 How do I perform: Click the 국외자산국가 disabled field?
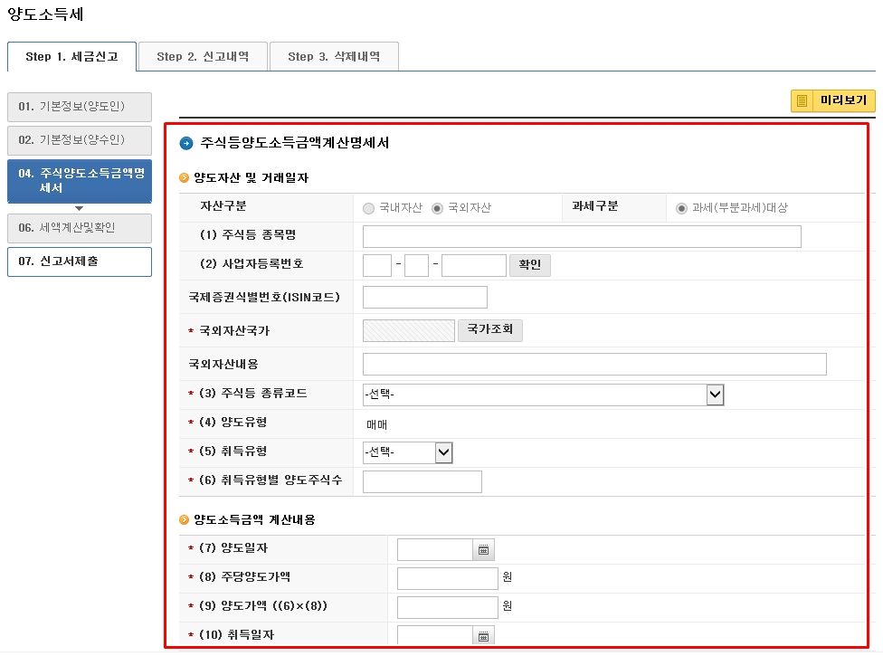click(x=409, y=330)
